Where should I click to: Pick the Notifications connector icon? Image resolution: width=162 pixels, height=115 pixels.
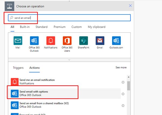(51, 41)
